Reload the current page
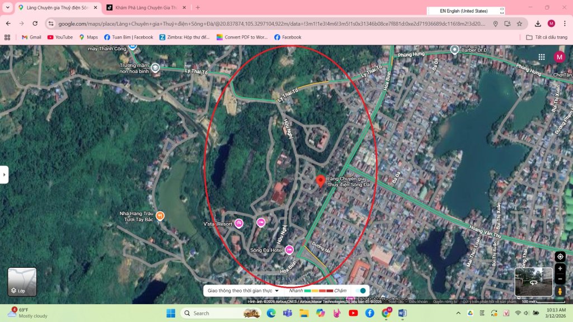The height and width of the screenshot is (322, 573). point(35,23)
